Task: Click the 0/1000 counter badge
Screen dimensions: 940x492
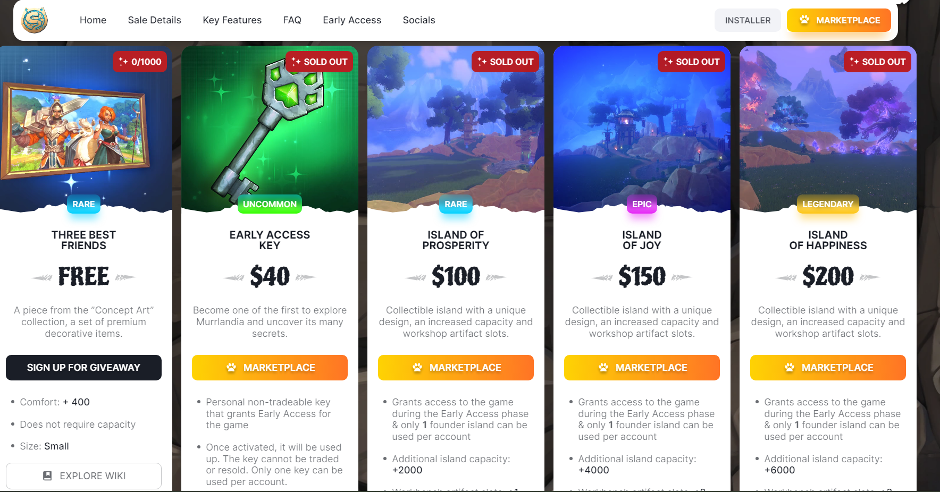Action: (x=140, y=62)
